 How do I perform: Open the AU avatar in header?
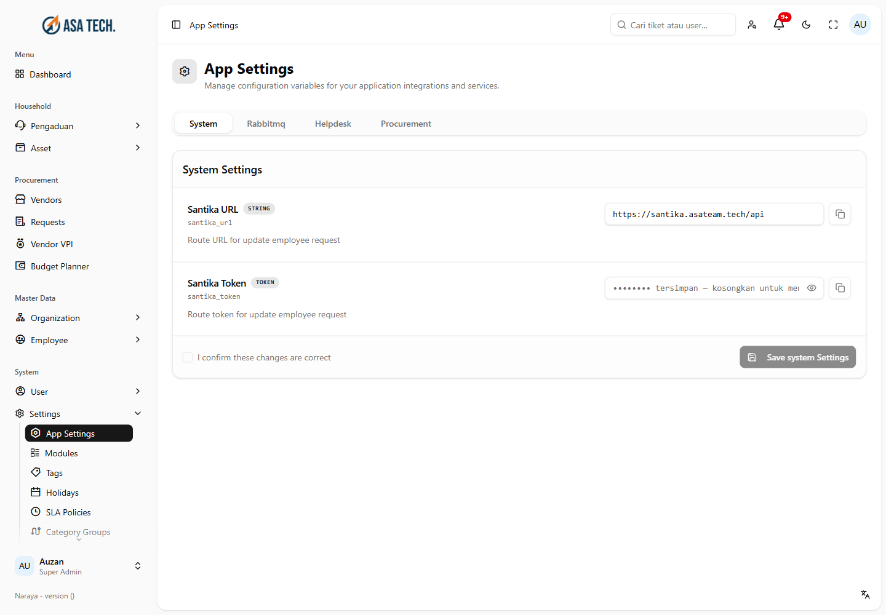tap(860, 25)
